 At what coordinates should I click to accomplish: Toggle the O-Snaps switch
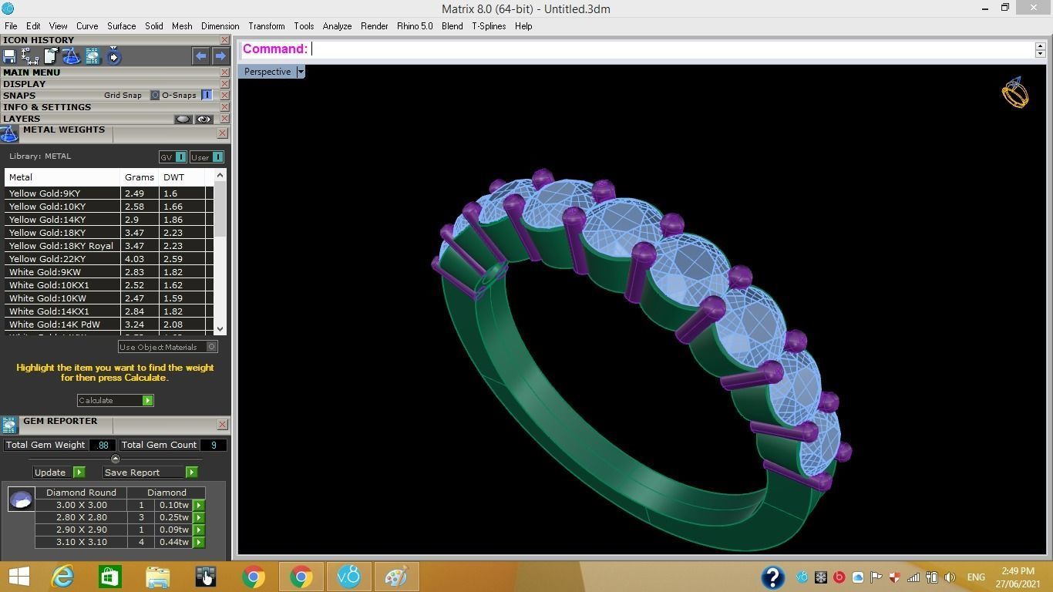207,96
